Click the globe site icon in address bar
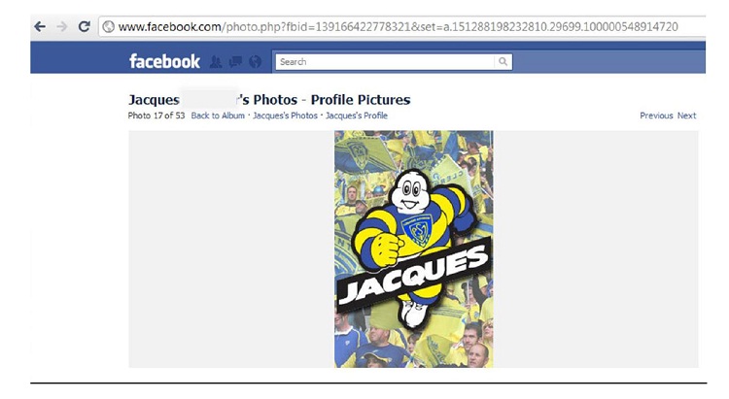The width and height of the screenshot is (729, 399). tap(108, 27)
